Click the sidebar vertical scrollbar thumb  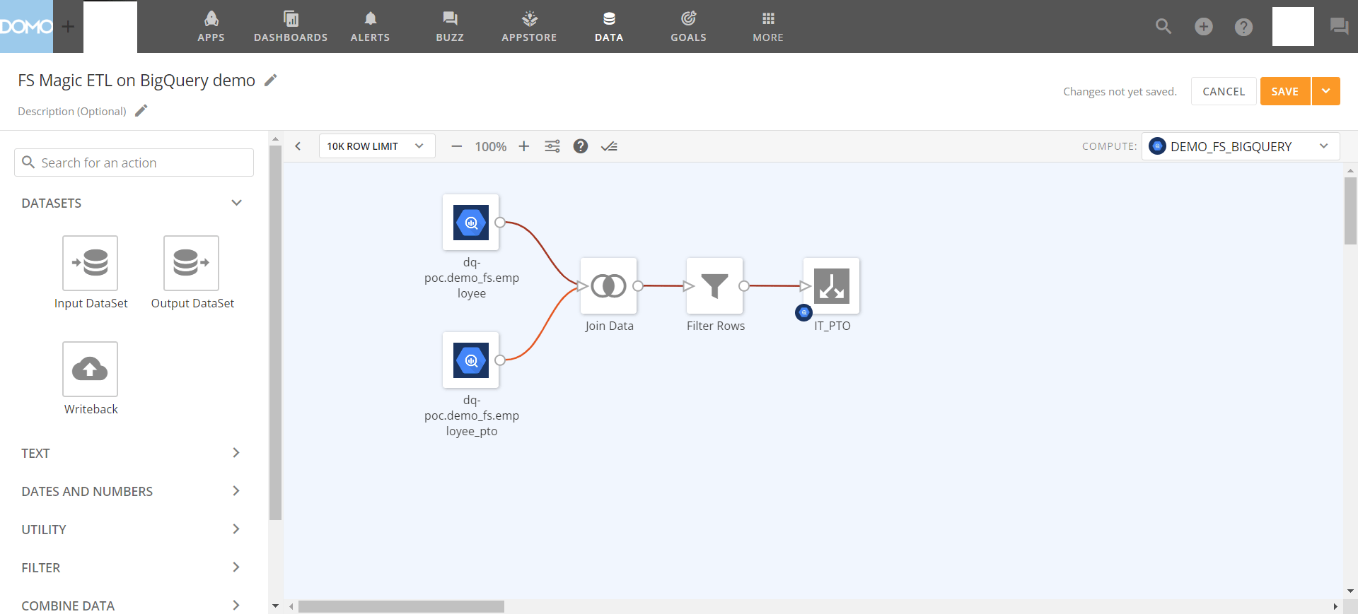(275, 332)
